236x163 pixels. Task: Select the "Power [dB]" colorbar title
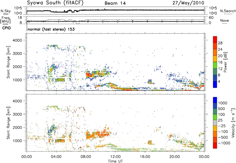[225, 62]
